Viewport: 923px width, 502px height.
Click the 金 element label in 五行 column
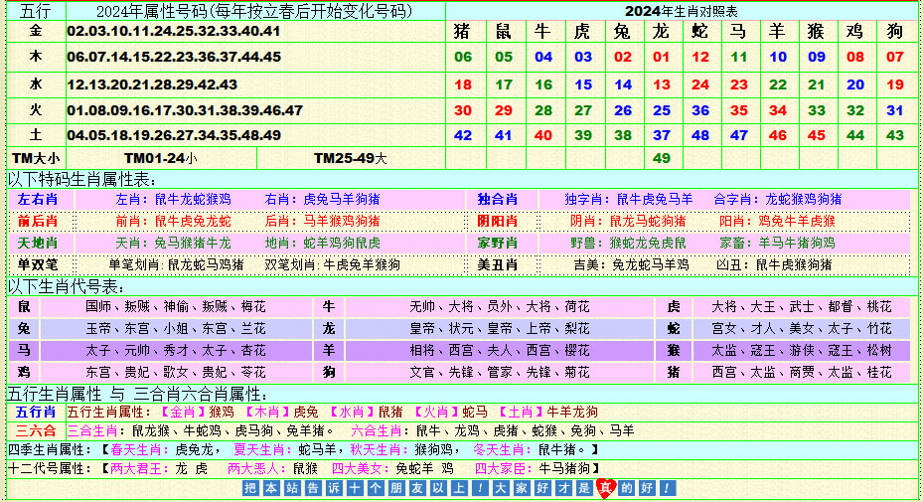click(x=36, y=31)
